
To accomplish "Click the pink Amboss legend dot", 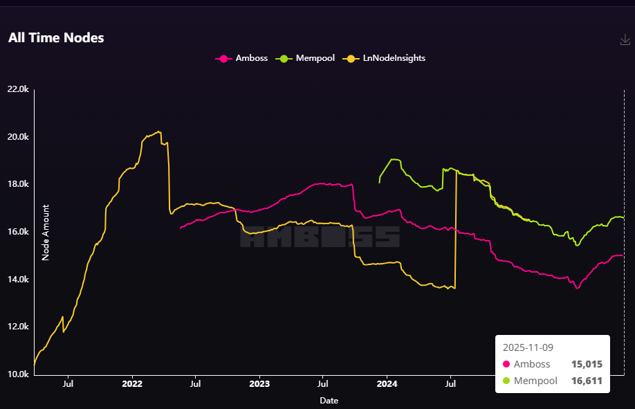I will (225, 58).
